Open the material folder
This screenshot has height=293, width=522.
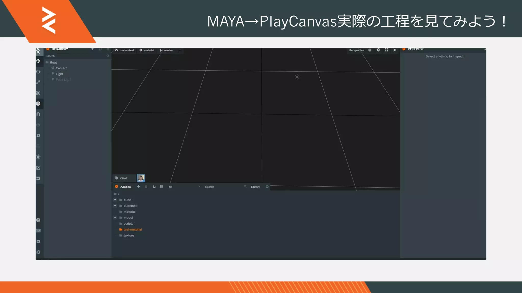pos(127,212)
